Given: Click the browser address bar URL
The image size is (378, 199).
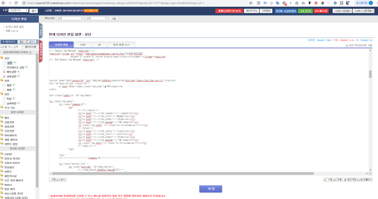Looking at the screenshot, I should (116, 3).
